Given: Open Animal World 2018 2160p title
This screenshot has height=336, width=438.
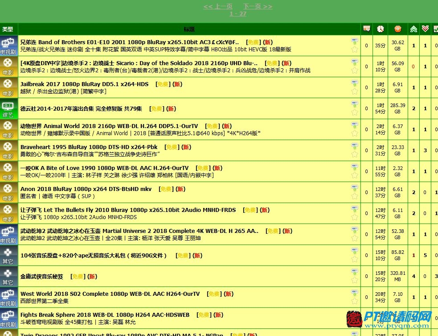Looking at the screenshot, I should 109,126.
